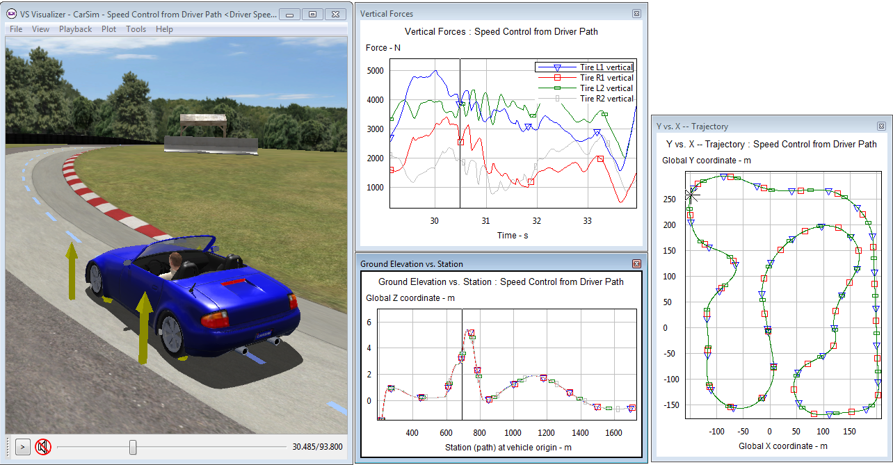Open the Plot menu
893x465 pixels.
(x=109, y=29)
